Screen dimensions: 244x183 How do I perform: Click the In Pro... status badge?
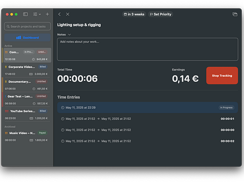28,52
